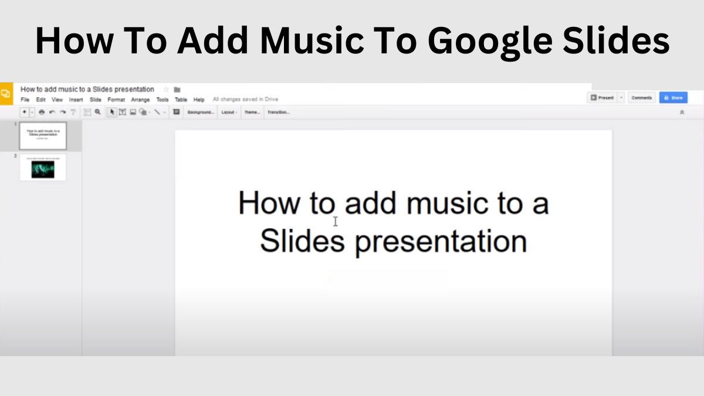
Task: Click the blue Share button
Action: coord(673,98)
